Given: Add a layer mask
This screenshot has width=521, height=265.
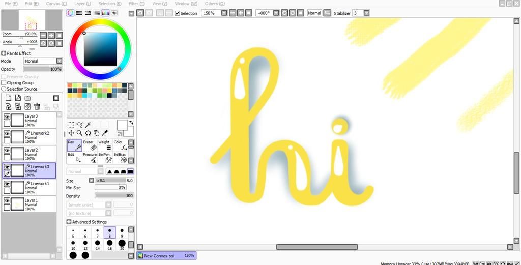Looking at the screenshot, I should (x=56, y=98).
